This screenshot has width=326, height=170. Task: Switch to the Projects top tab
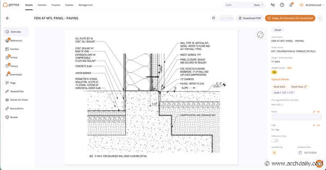point(56,5)
